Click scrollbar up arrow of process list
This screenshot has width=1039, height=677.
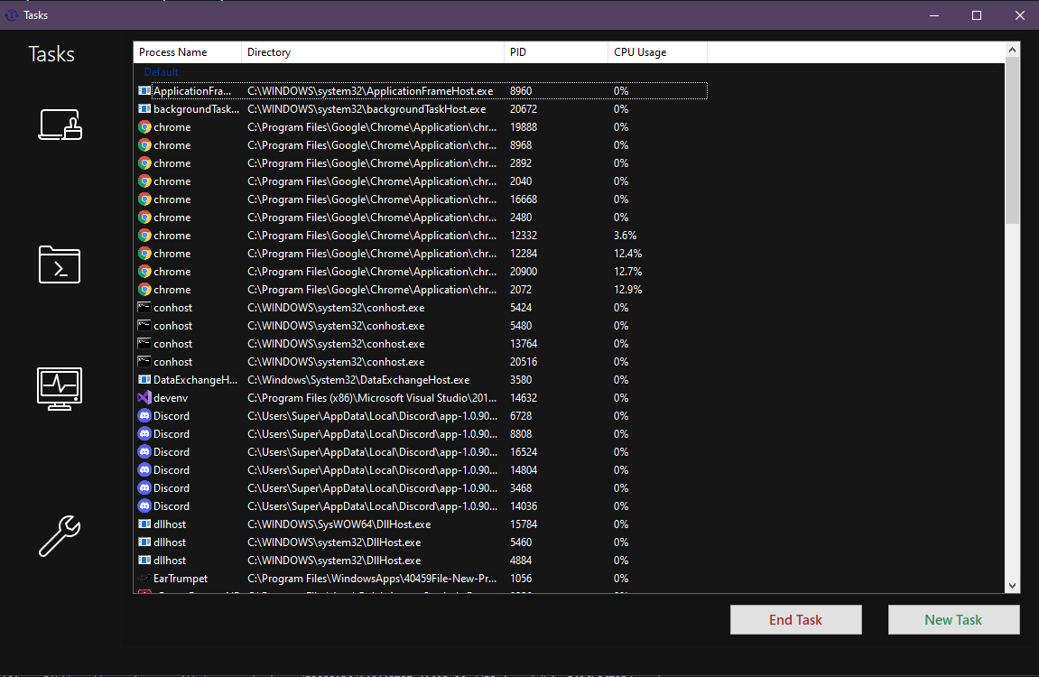1012,50
